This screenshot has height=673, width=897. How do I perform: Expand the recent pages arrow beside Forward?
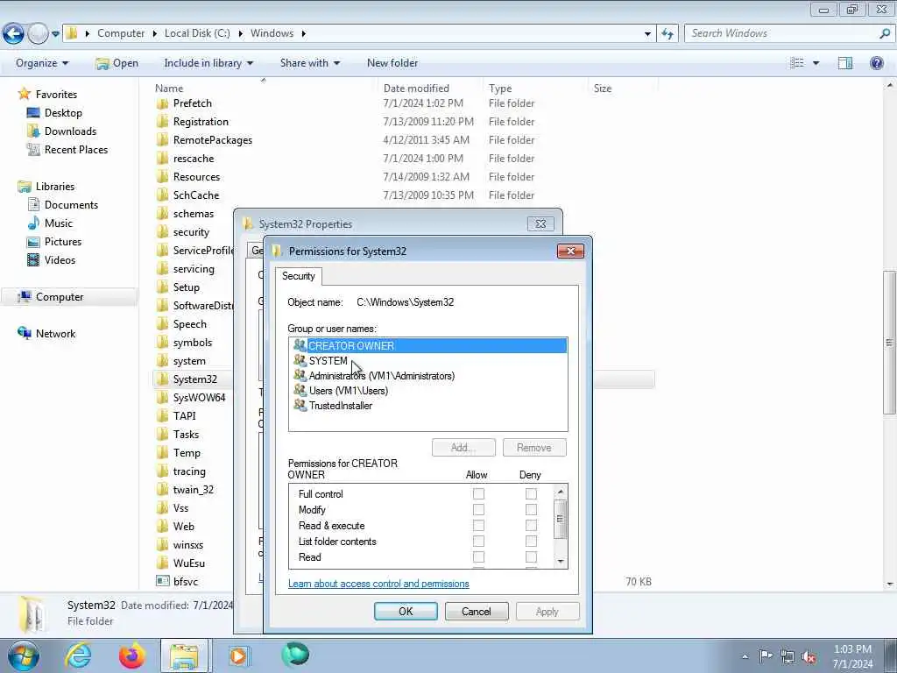[55, 34]
